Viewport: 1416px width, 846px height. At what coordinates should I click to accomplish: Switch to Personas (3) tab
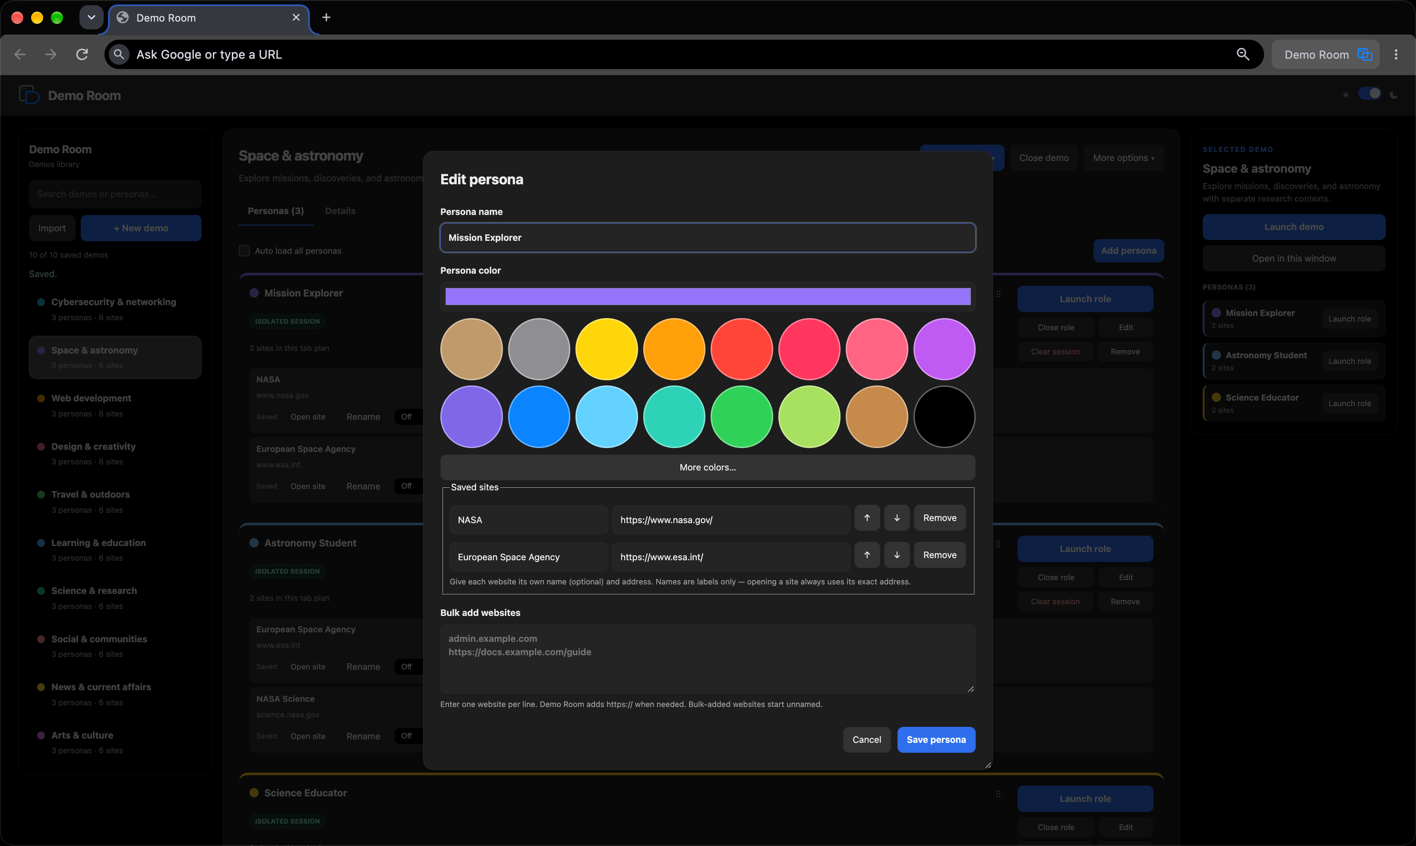pyautogui.click(x=276, y=211)
